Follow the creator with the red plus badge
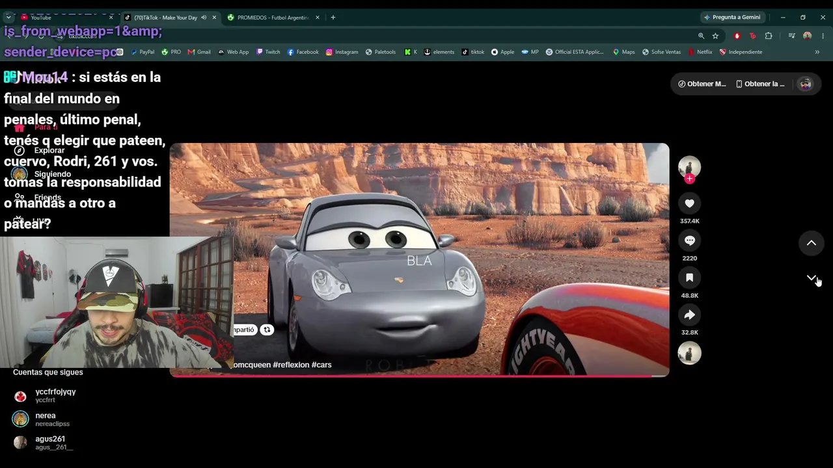 click(689, 179)
